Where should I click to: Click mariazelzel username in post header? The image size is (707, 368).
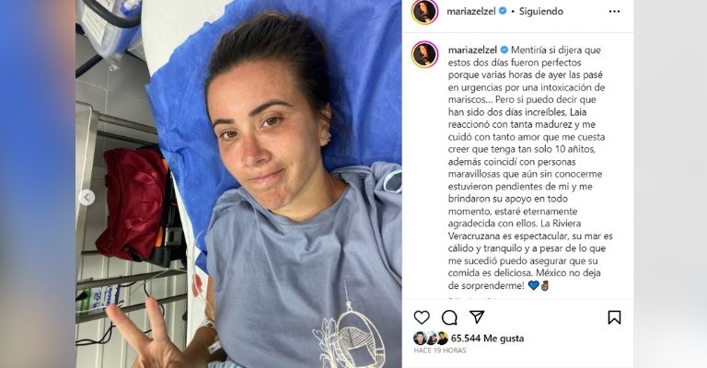471,12
